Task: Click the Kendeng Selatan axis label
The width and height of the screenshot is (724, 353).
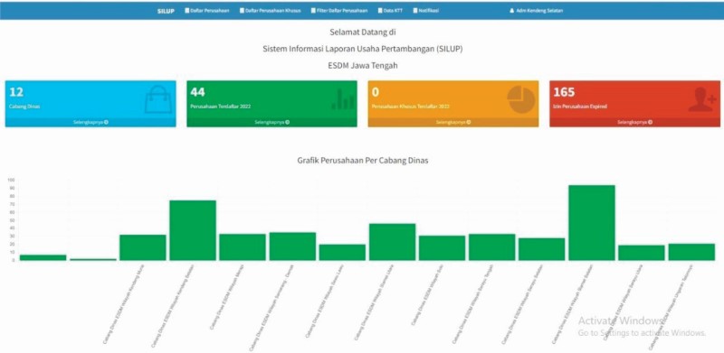Action: (x=174, y=305)
